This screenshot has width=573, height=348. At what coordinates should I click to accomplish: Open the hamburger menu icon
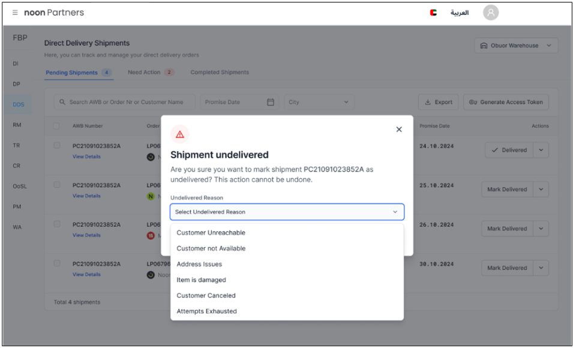click(x=15, y=13)
